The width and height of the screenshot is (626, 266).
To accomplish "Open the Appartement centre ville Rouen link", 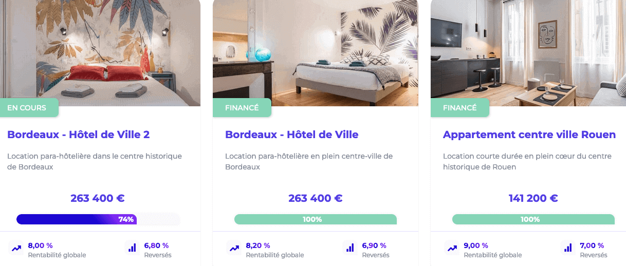I will [529, 135].
